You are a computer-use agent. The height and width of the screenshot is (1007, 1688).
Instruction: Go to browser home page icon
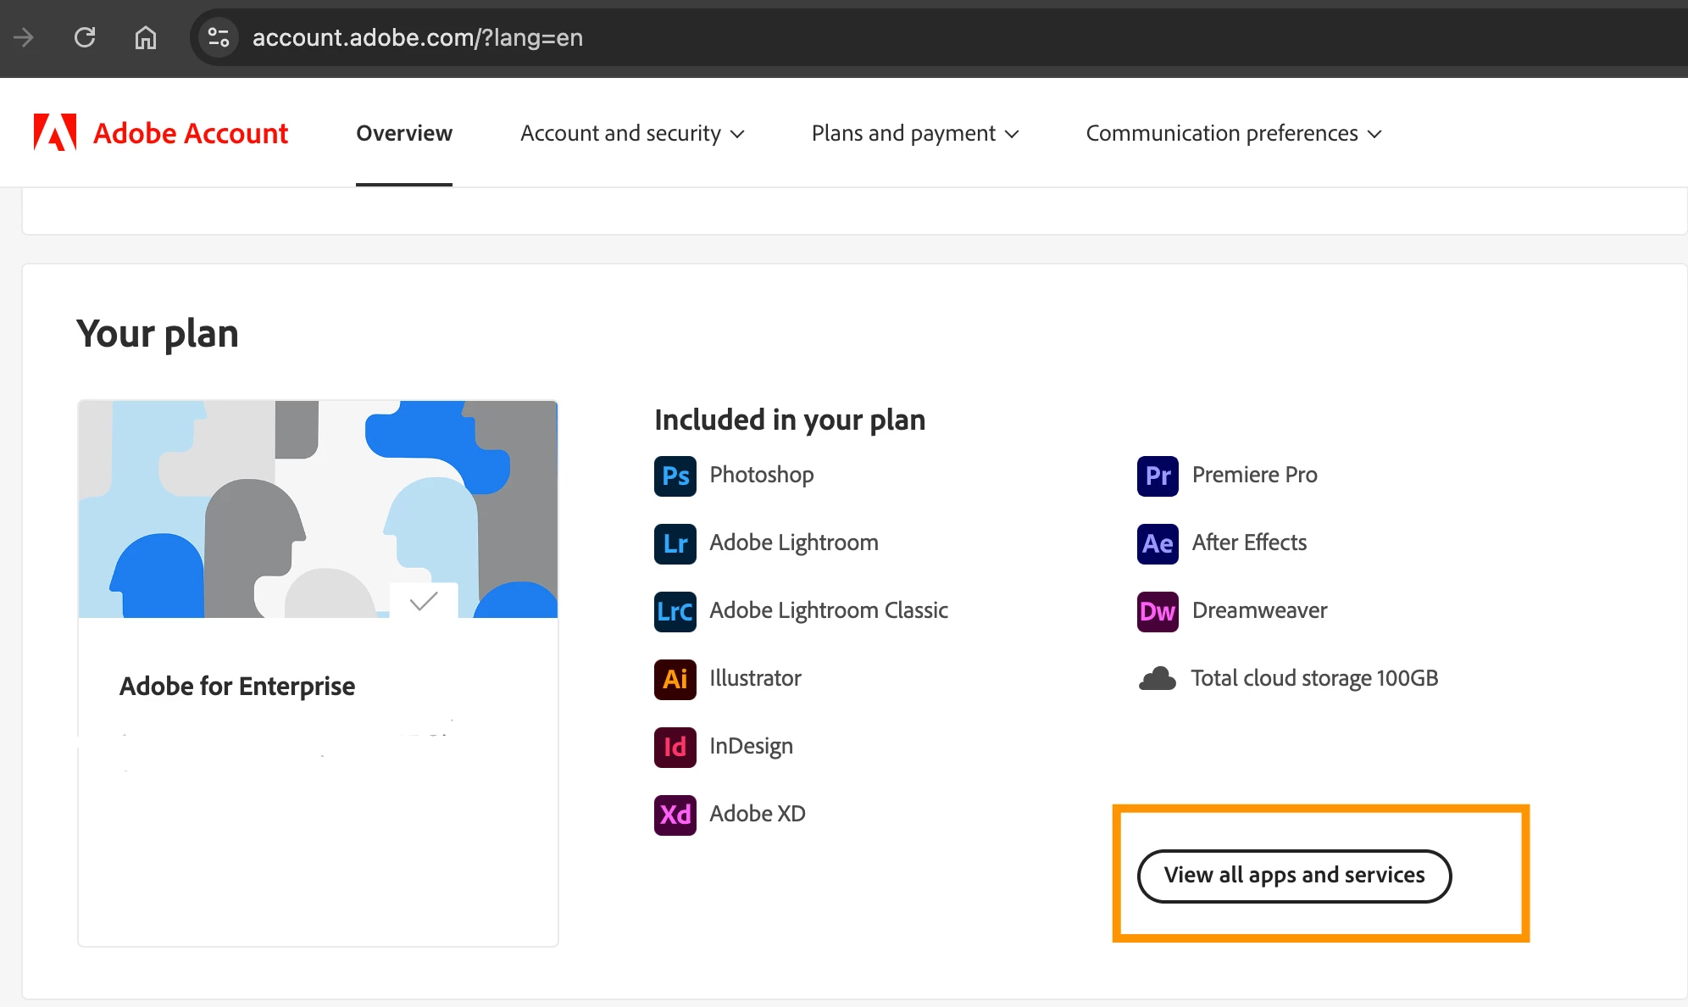coord(146,37)
